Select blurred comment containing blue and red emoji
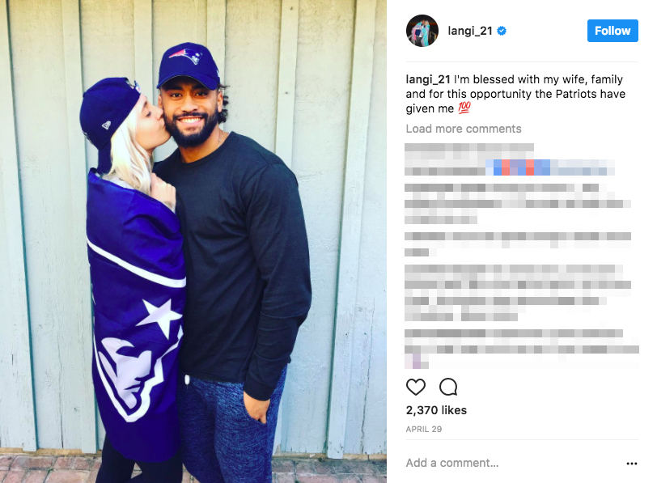 [x=510, y=159]
